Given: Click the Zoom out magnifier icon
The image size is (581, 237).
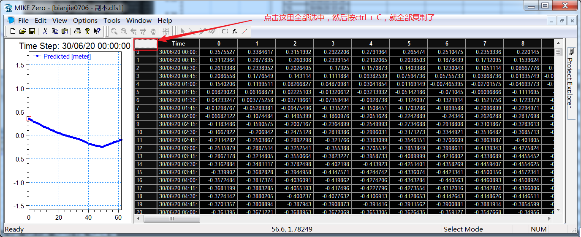Looking at the screenshot, I should pyautogui.click(x=124, y=31).
